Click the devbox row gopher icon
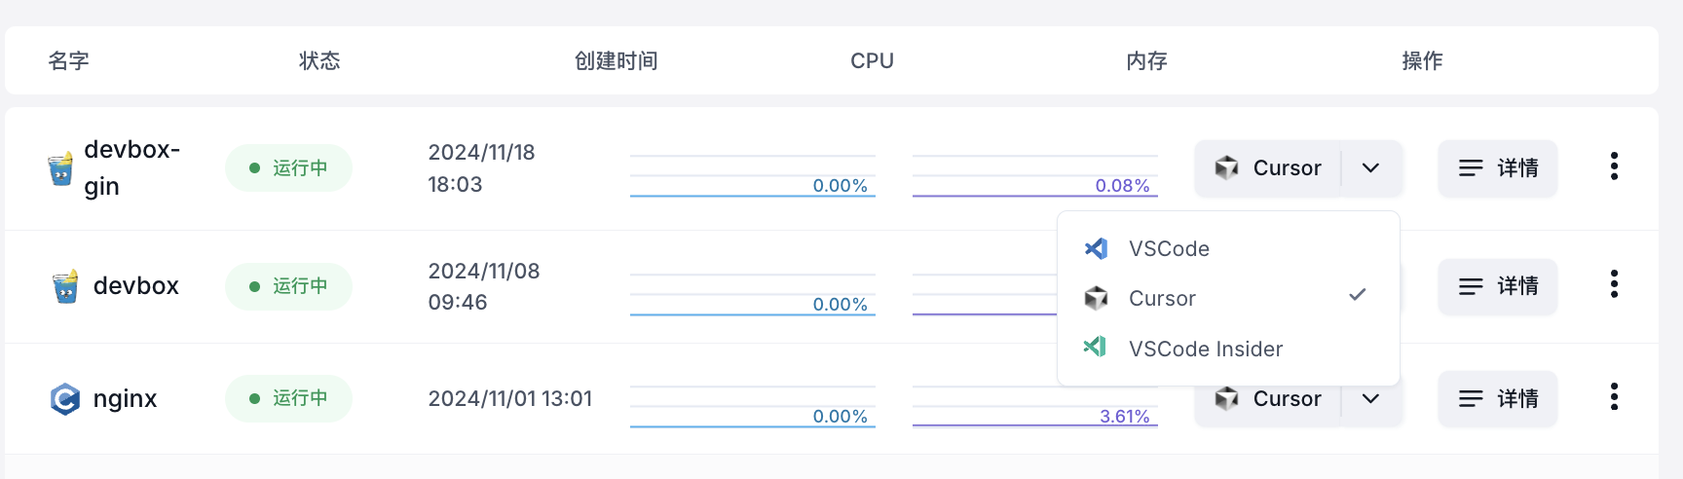Screen dimensions: 1683x479 (x=65, y=286)
